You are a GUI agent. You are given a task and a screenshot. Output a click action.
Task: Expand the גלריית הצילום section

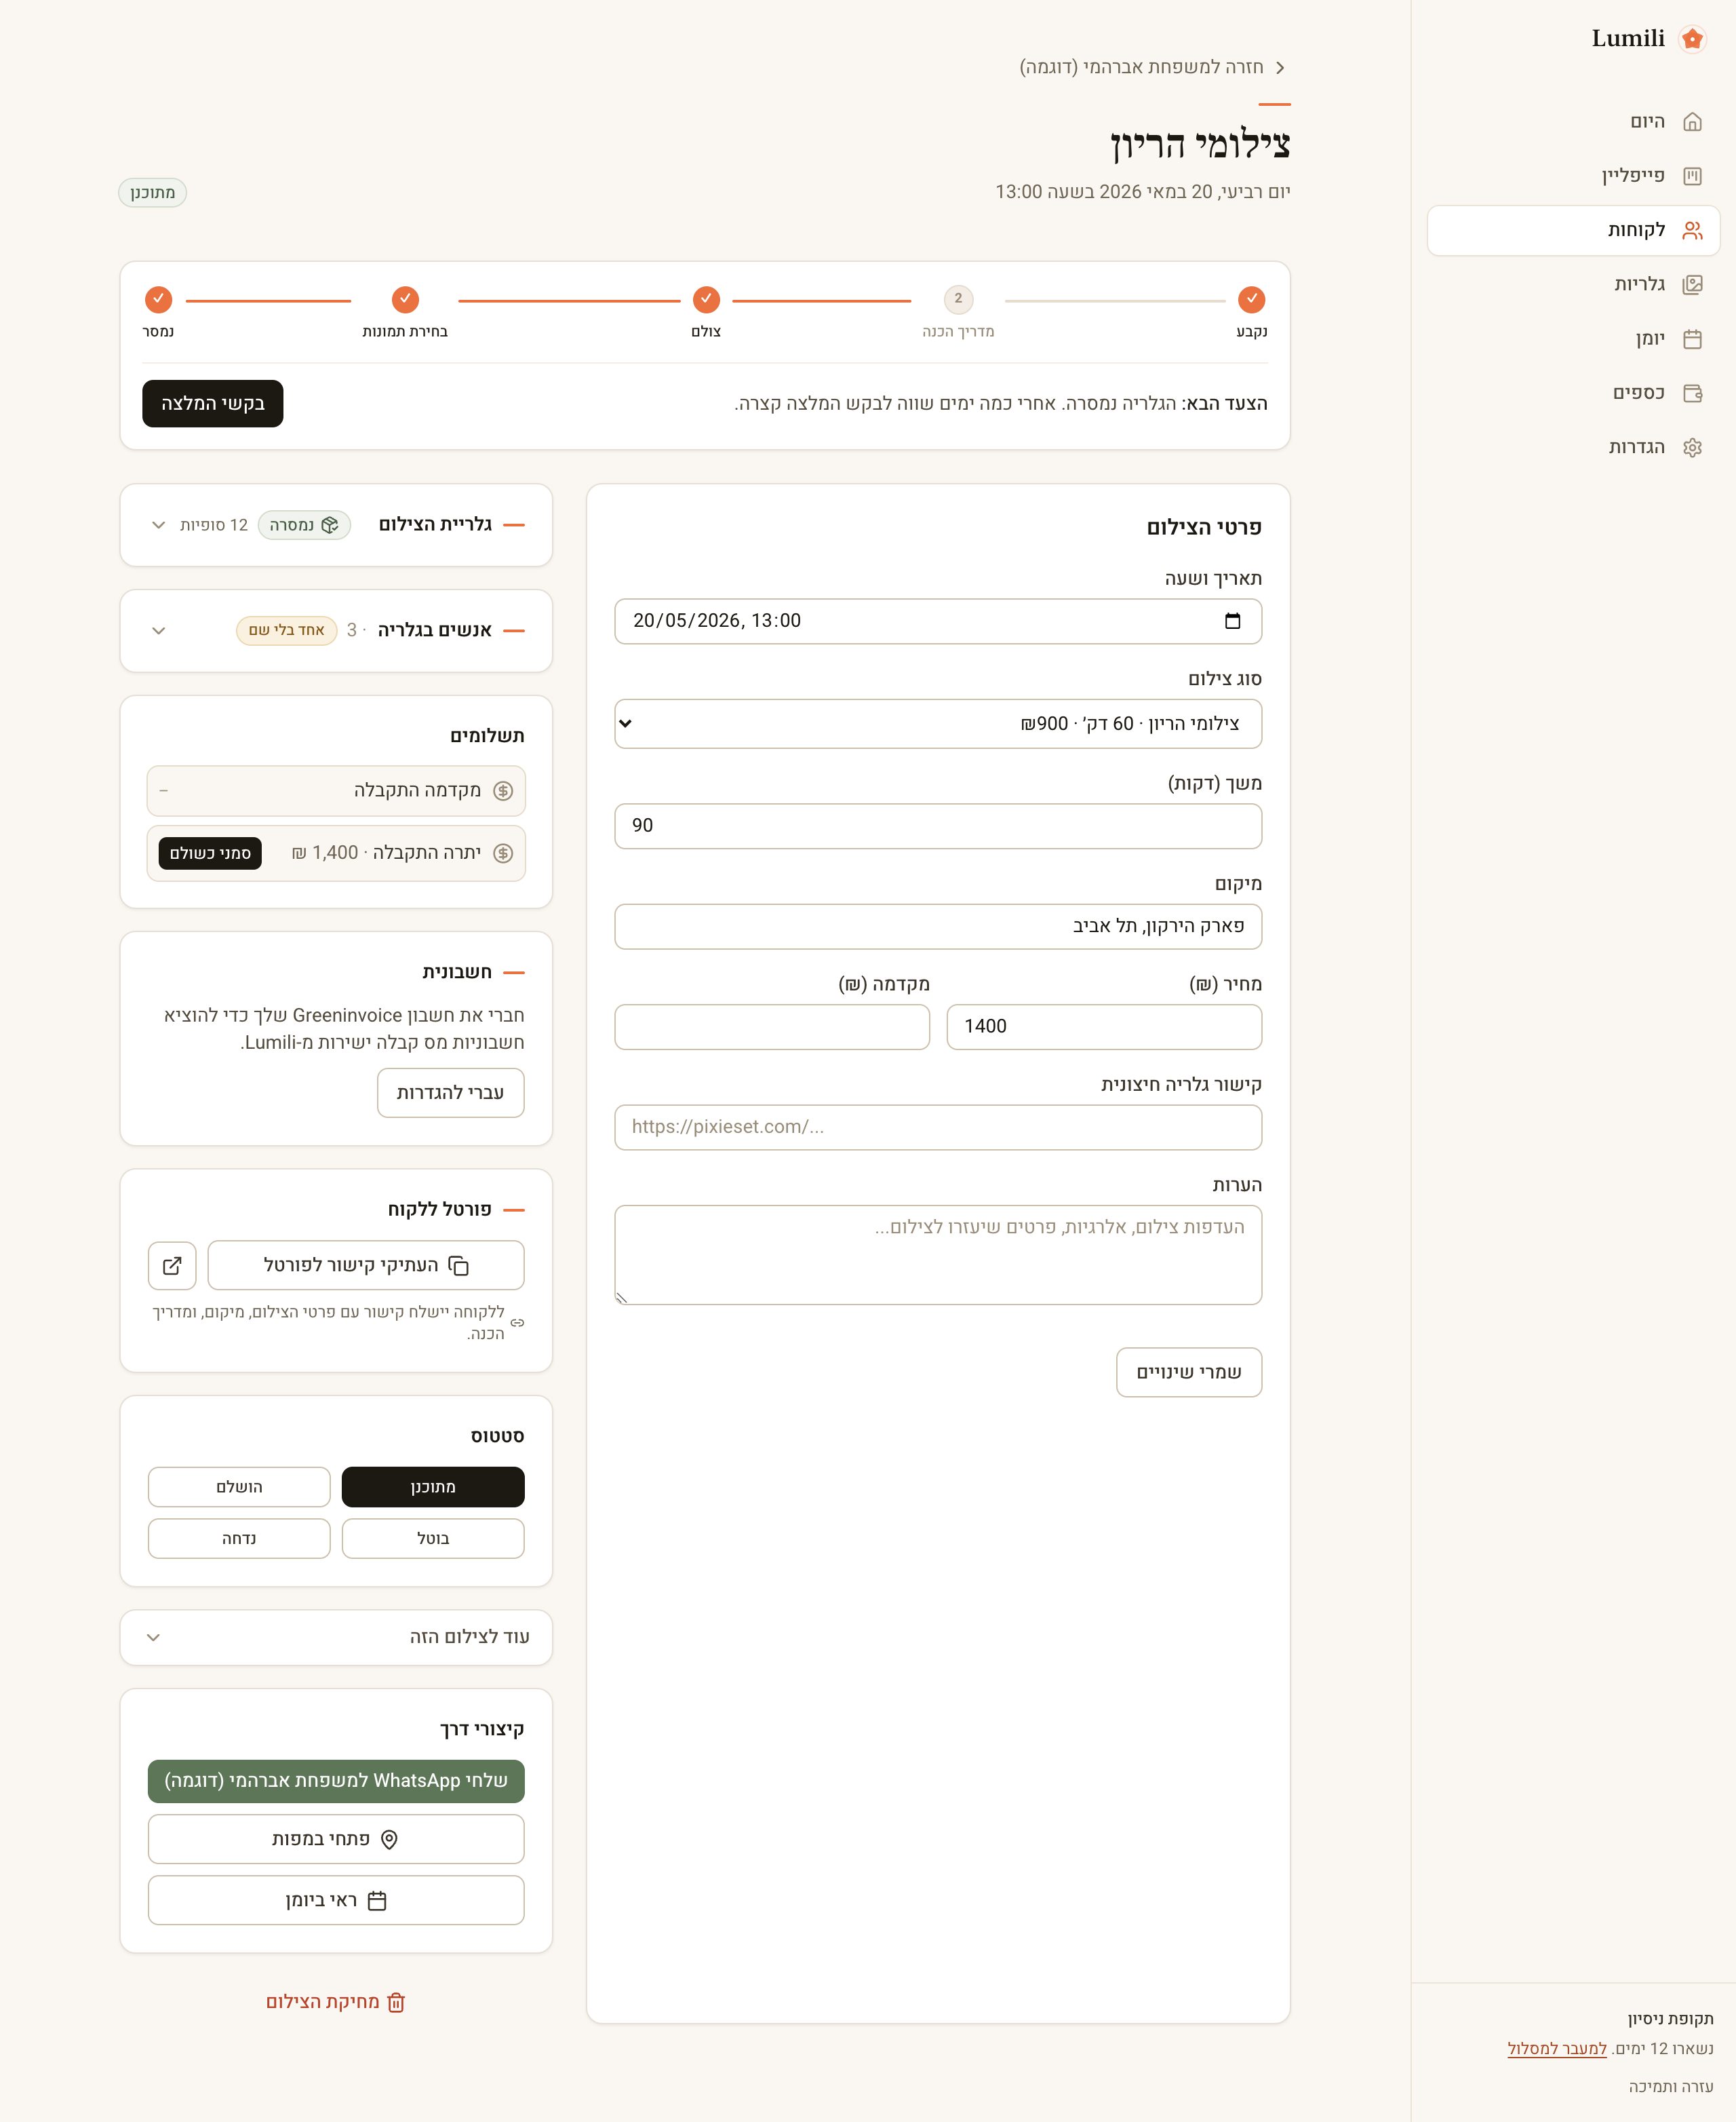pyautogui.click(x=158, y=525)
